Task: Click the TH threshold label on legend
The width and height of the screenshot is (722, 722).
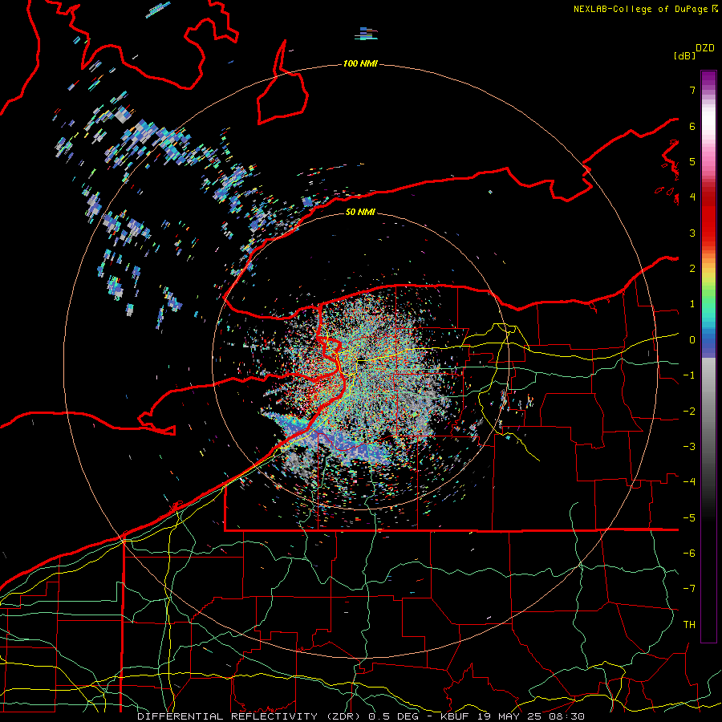Action: click(x=689, y=625)
